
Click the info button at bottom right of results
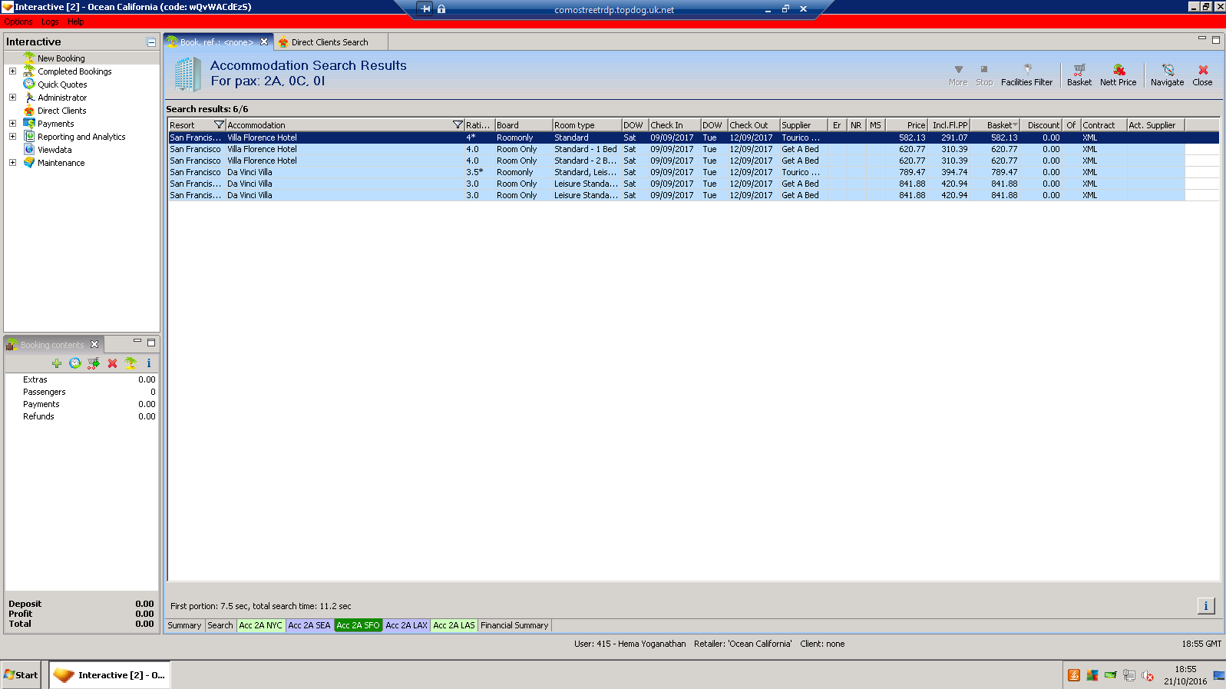1206,606
